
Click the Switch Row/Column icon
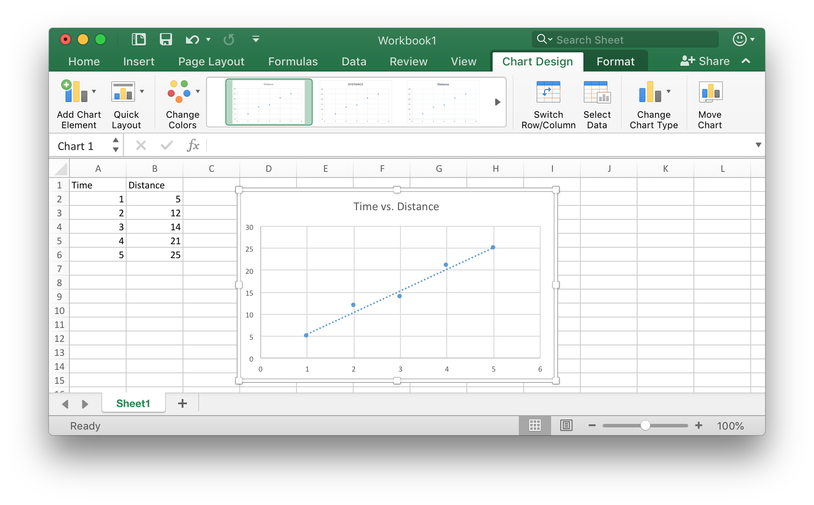point(548,92)
